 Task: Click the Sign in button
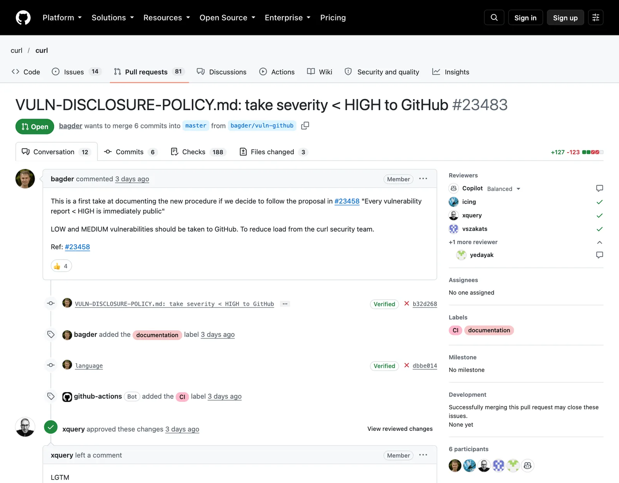click(x=525, y=18)
